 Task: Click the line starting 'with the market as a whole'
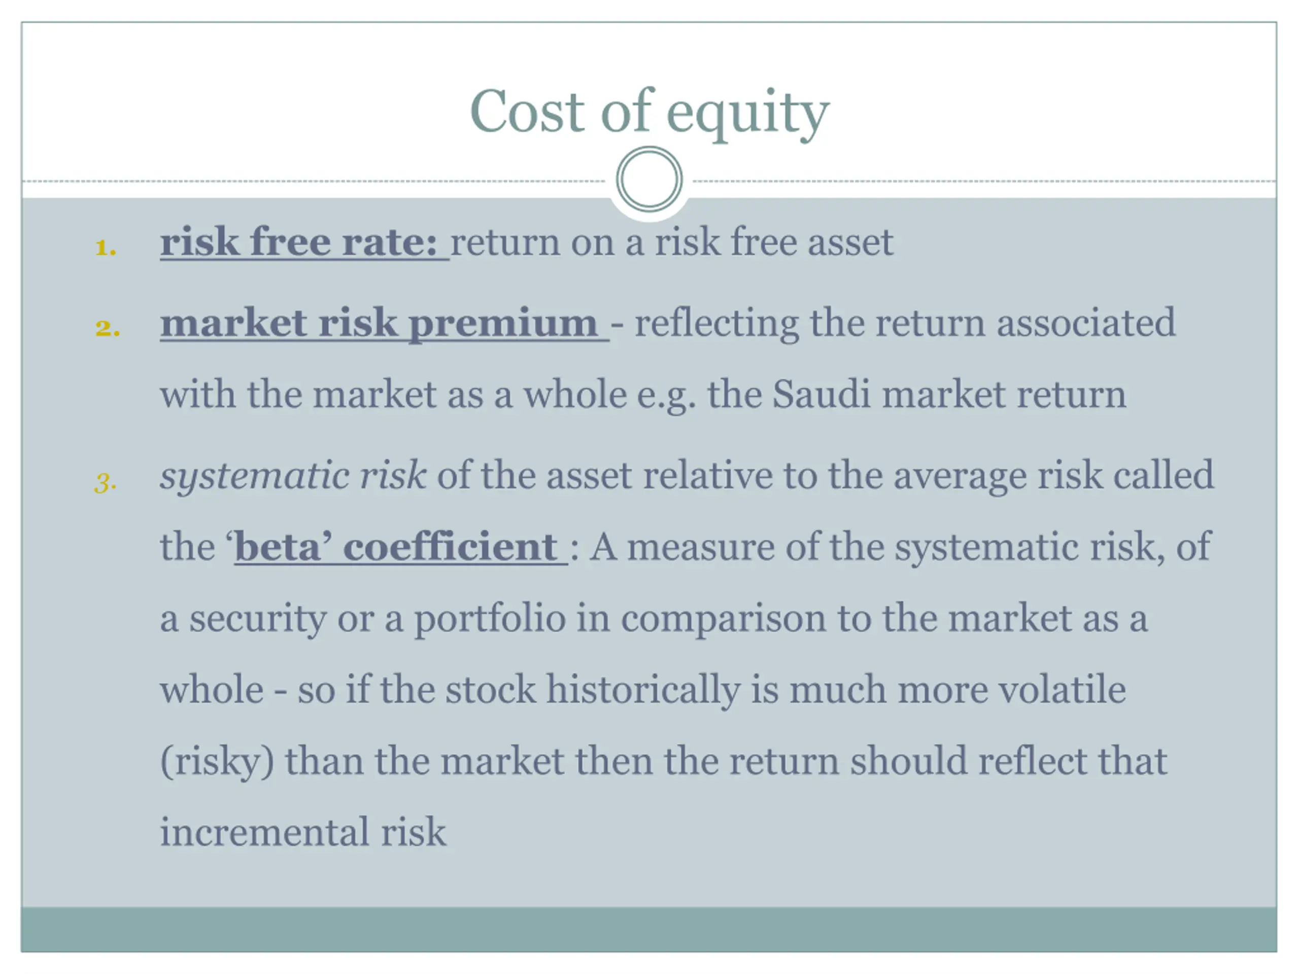pos(643,395)
